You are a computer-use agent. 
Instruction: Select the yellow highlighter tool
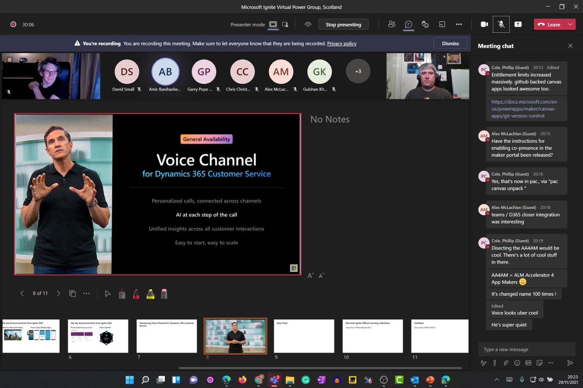coord(151,293)
